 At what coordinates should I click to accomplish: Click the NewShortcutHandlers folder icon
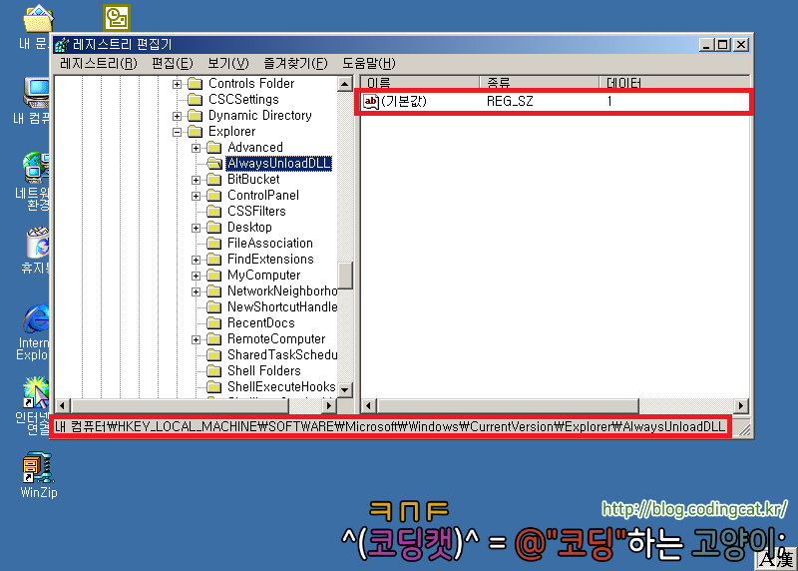[x=214, y=307]
